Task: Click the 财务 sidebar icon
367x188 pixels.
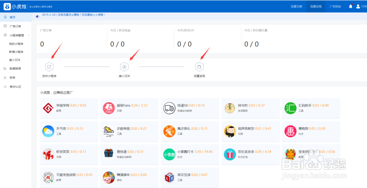Action: click(x=5, y=78)
